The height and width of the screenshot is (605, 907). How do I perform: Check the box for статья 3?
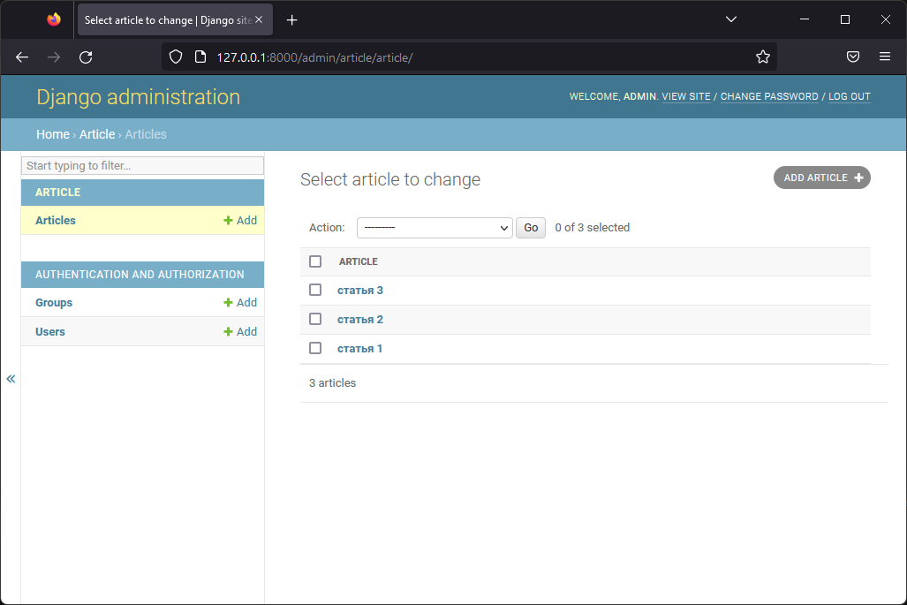pos(315,291)
